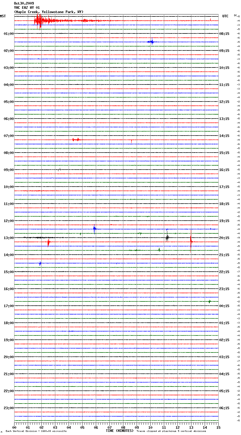
Task: Click the "05" minute label on bottom axis
Action: [x=82, y=427]
